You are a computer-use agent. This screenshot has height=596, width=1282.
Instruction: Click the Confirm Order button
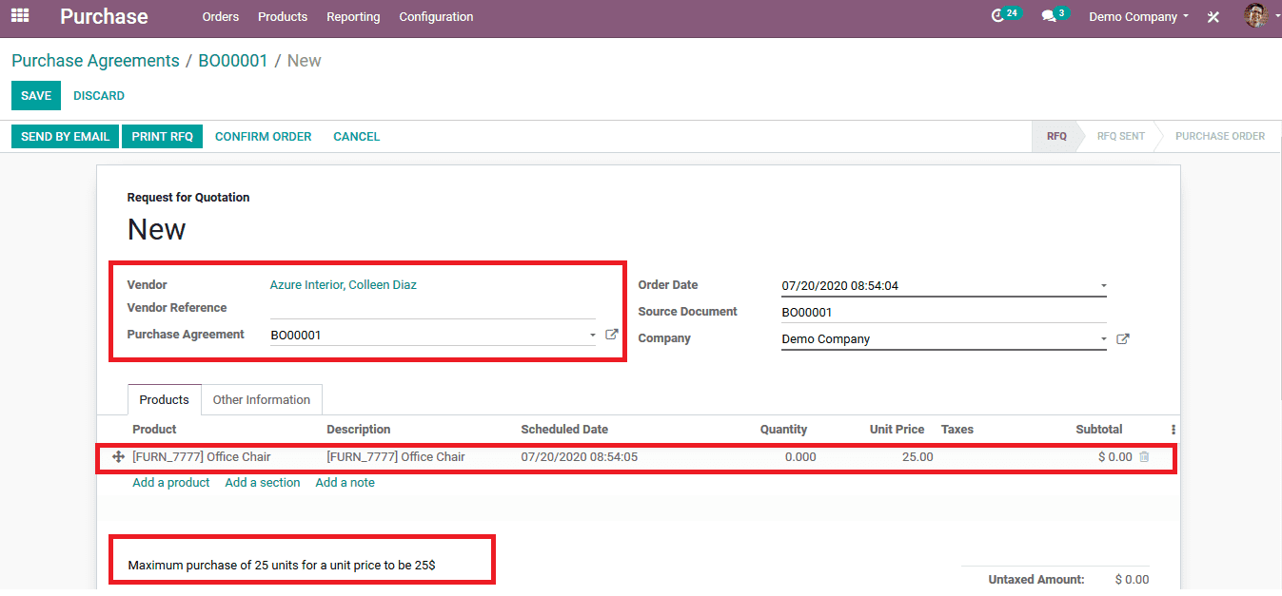pos(264,137)
